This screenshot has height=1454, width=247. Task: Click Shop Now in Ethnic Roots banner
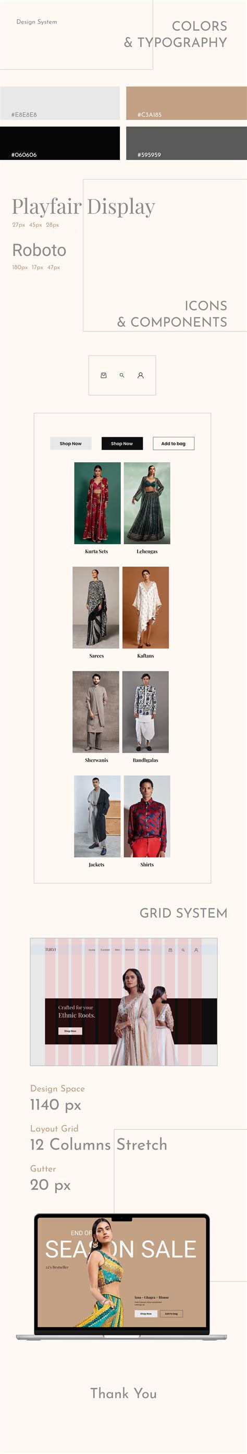70,1031
